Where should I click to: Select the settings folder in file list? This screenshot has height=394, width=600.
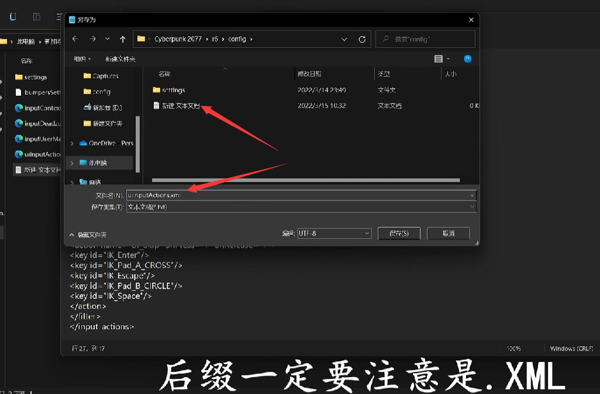(x=173, y=90)
